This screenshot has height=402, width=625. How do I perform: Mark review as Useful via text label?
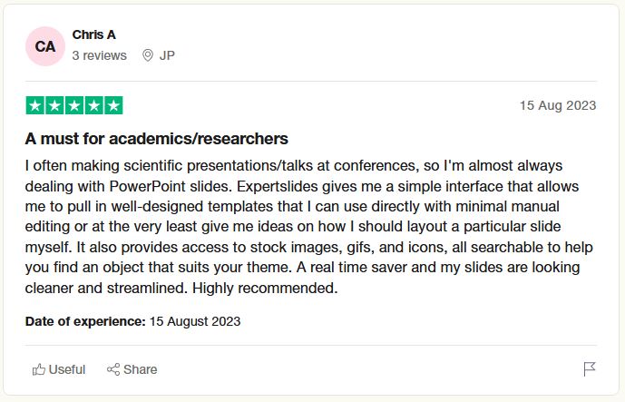point(67,369)
